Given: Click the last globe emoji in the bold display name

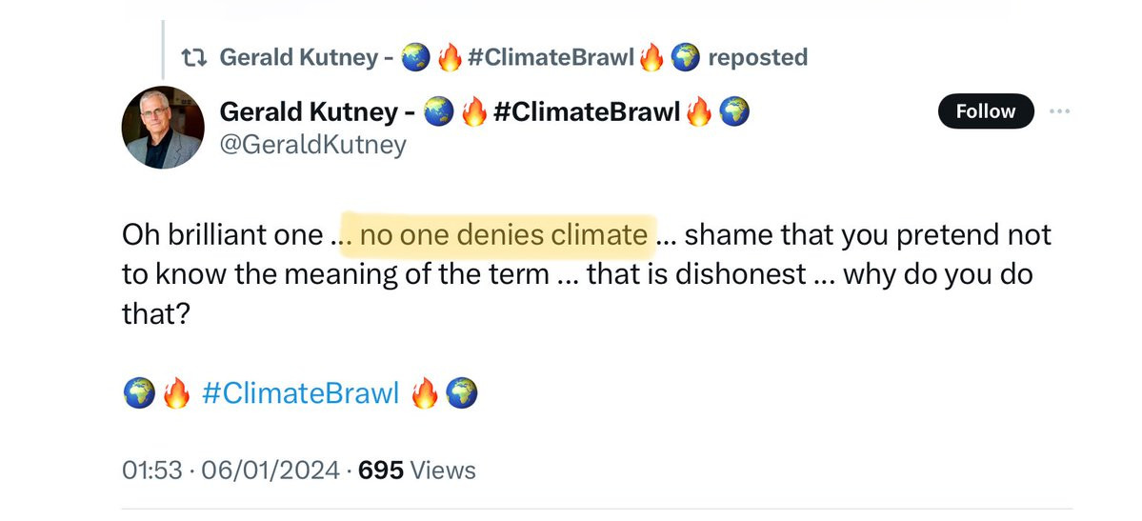Looking at the screenshot, I should point(734,112).
